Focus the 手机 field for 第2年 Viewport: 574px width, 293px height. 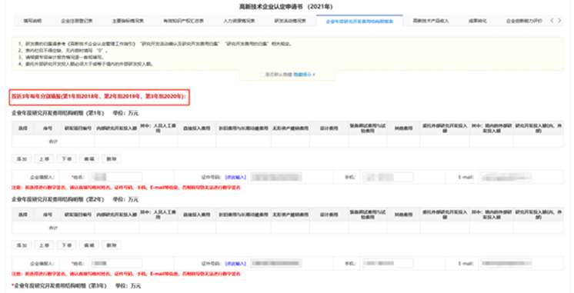point(388,263)
